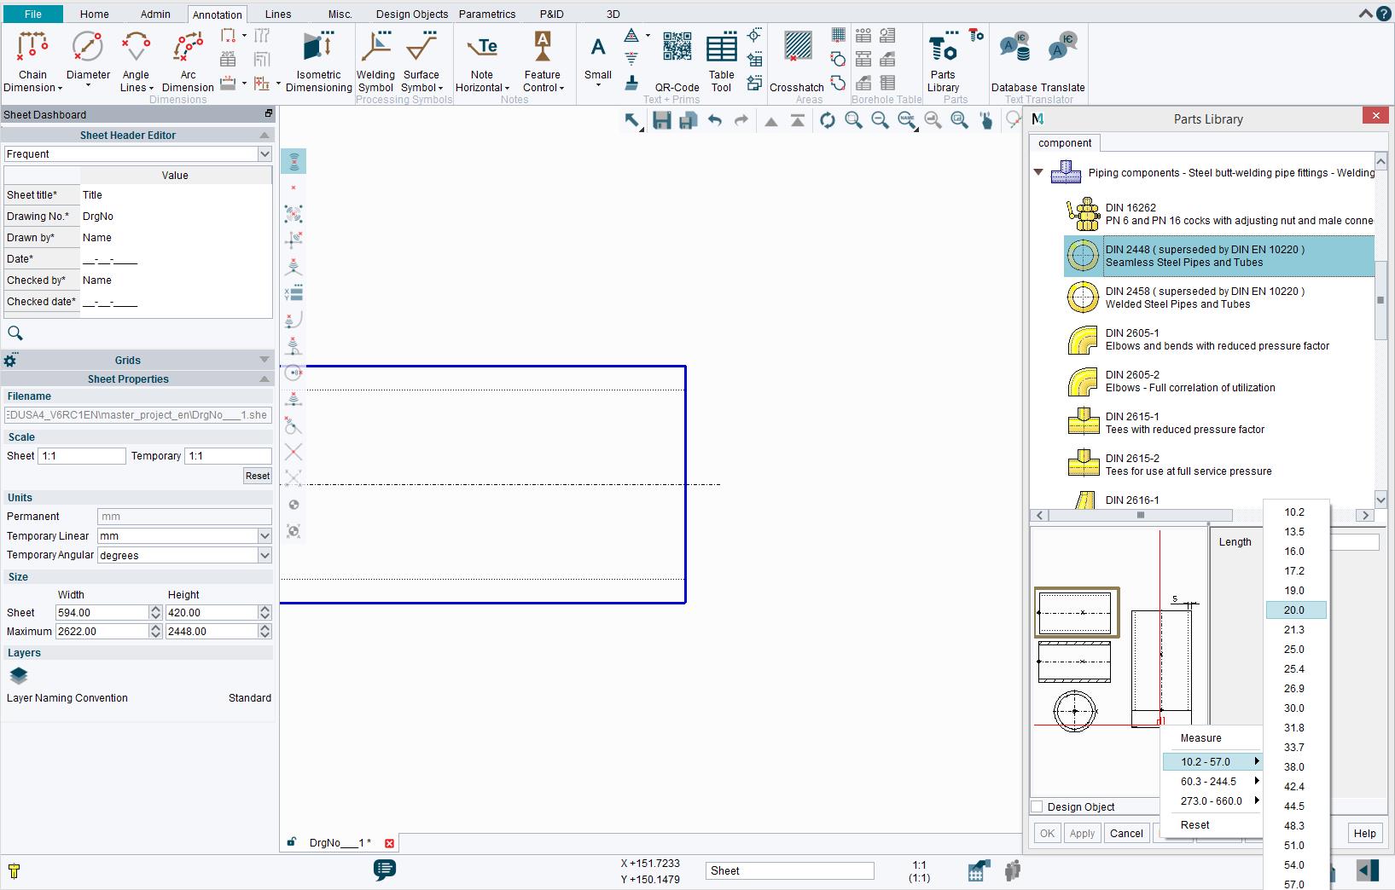Activate the Arc Dimension tool
This screenshot has width=1395, height=890.
[x=188, y=61]
